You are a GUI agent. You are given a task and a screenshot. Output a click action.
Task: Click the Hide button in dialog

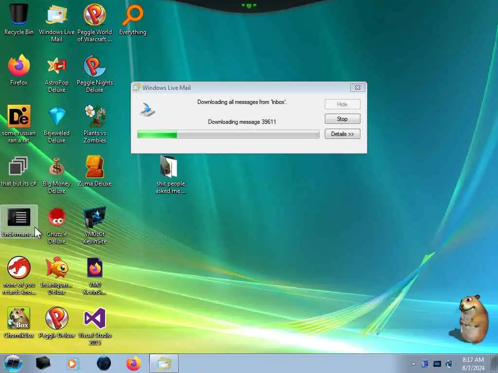coord(342,104)
